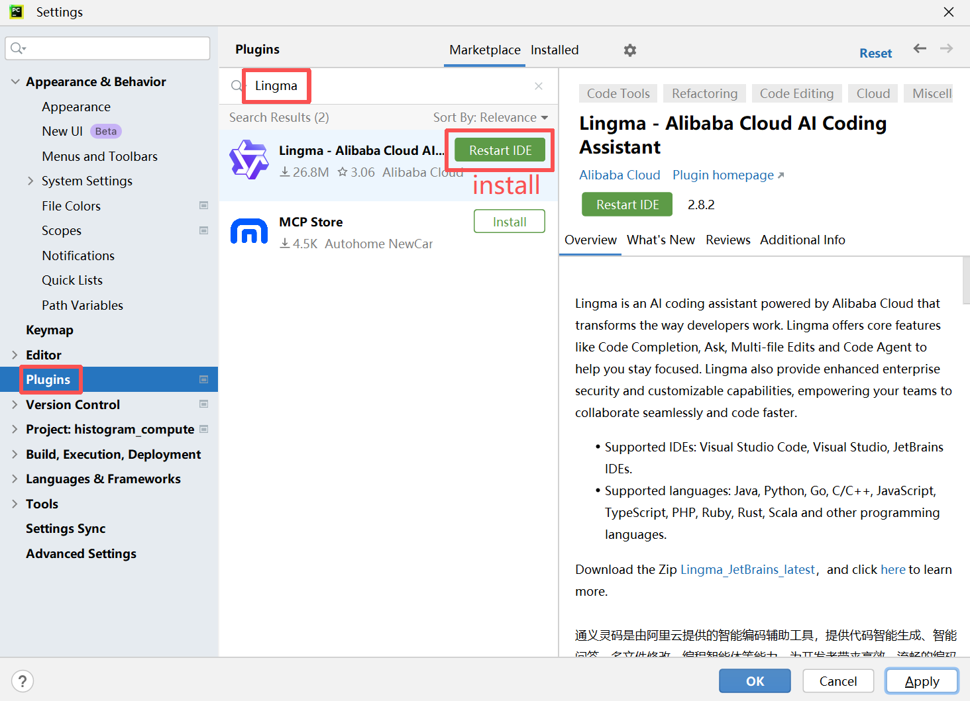The image size is (970, 701).
Task: Open the Notifications settings page
Action: pyautogui.click(x=78, y=256)
